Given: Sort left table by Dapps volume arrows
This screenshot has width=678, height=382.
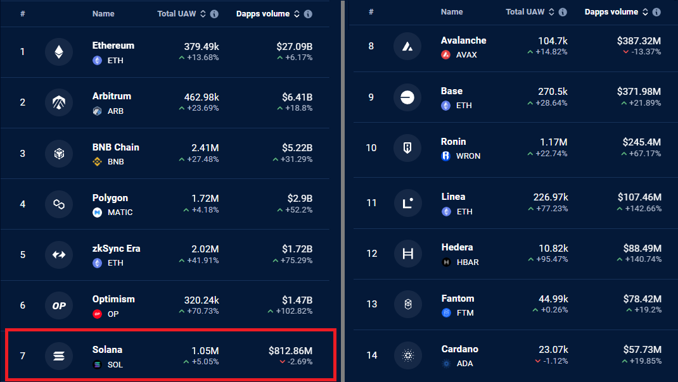Looking at the screenshot, I should pyautogui.click(x=297, y=14).
